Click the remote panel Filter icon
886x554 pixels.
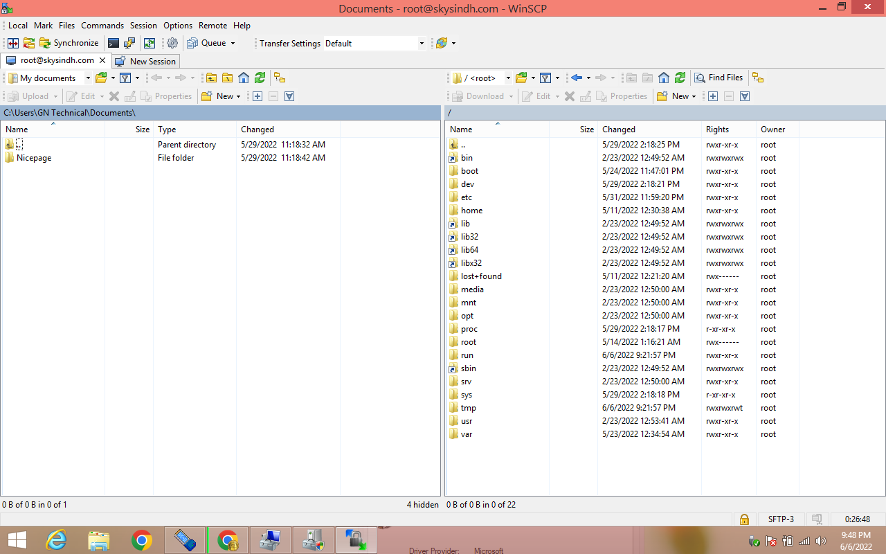tap(545, 78)
